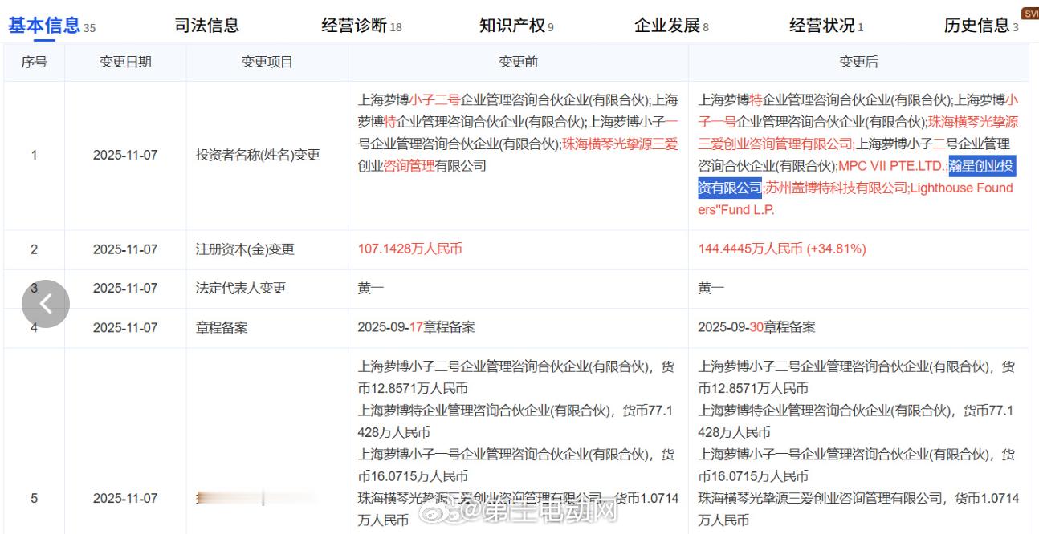Click the 2025-09-30章程备案 entry
The image size is (1039, 534).
(x=759, y=327)
